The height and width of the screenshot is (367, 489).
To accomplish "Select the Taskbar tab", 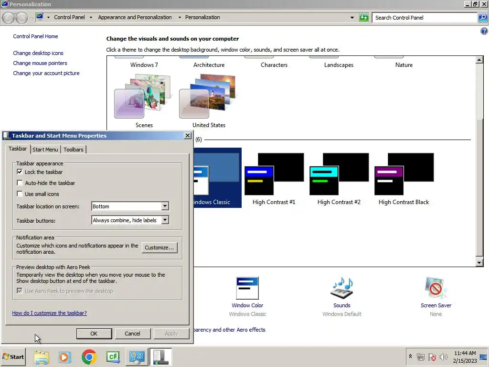I will 18,149.
